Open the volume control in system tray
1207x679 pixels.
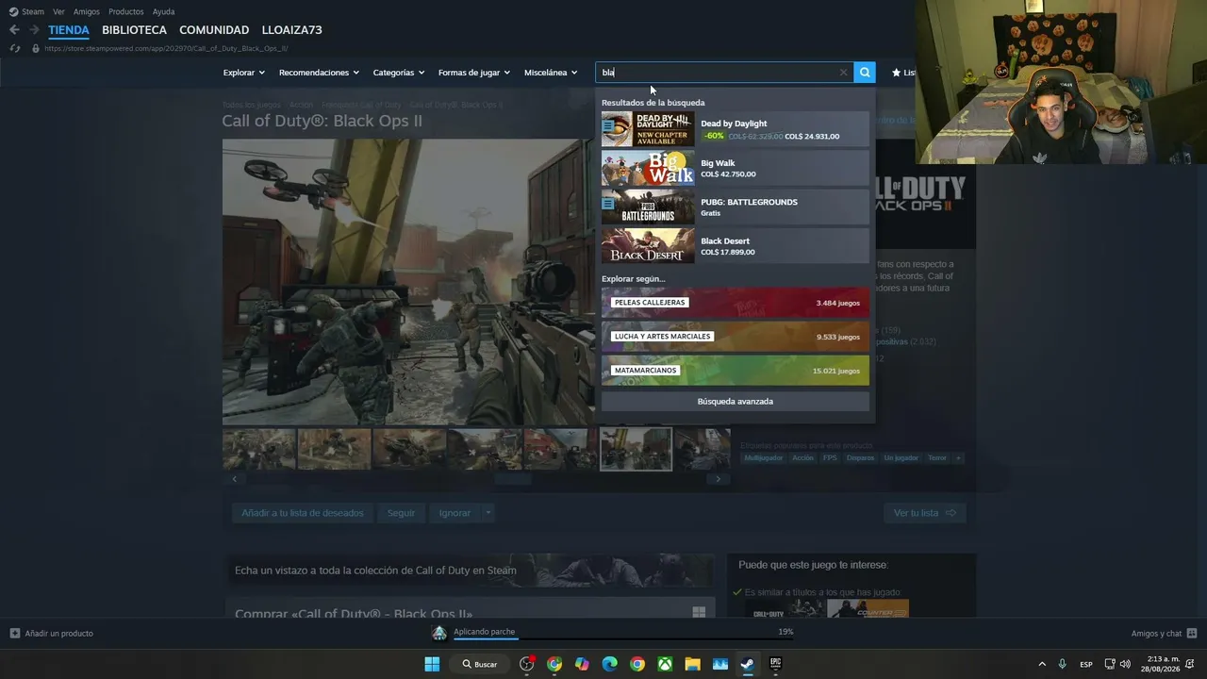[1125, 664]
